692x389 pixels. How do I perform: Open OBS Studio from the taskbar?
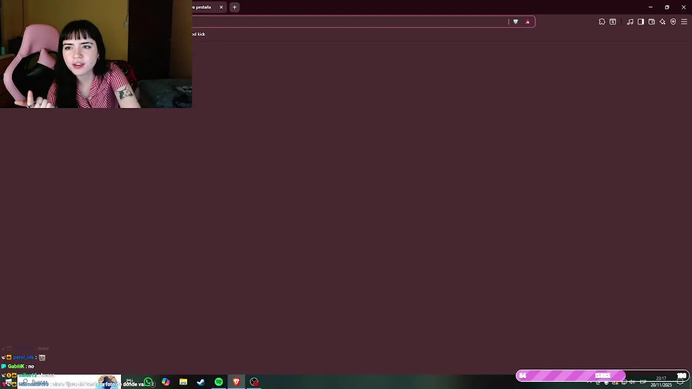254,382
